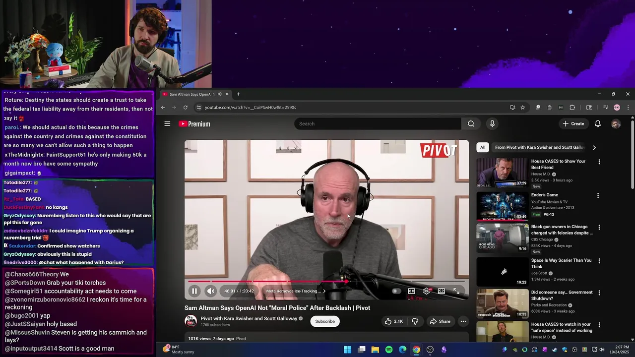Screen dimensions: 635x357
Task: Show more filter chips with right arrow
Action: tap(594, 147)
